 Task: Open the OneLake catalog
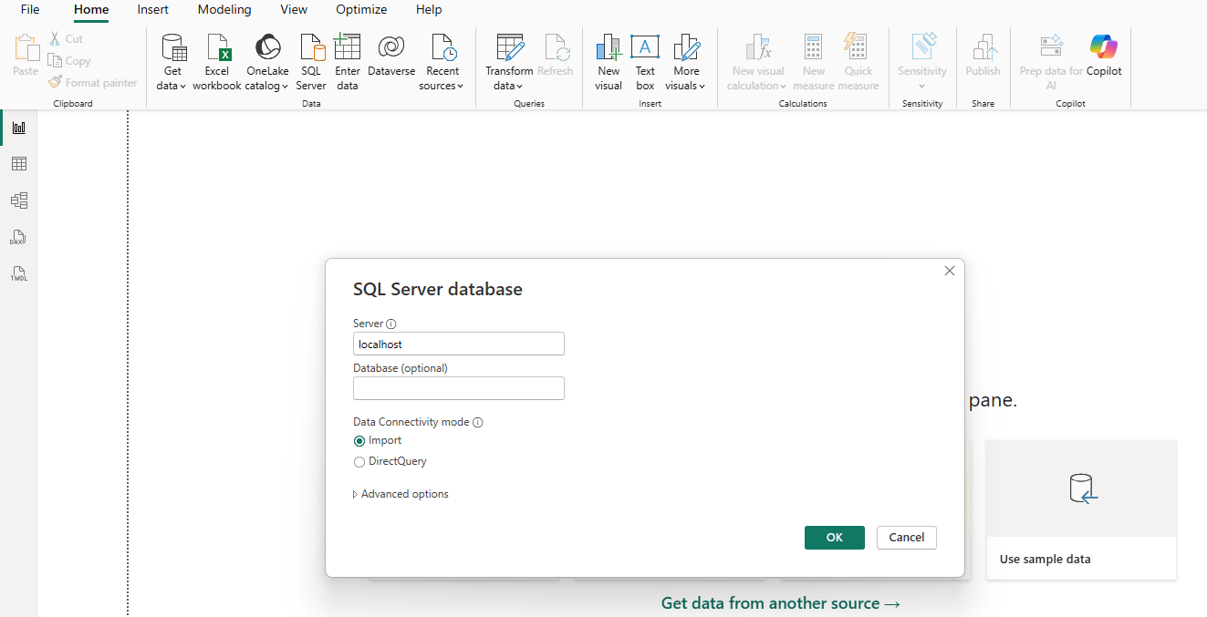tap(267, 62)
